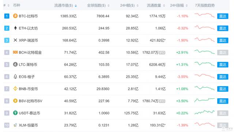Viewport: 234px width, 132px height.
Task: Click greyed 直达 button for BCH row
Action: 223,52
